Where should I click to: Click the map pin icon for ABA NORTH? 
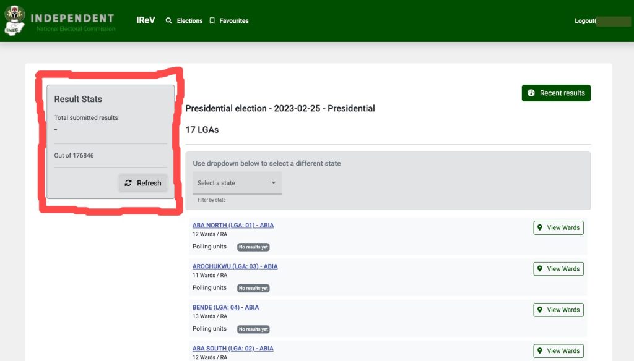coord(540,227)
